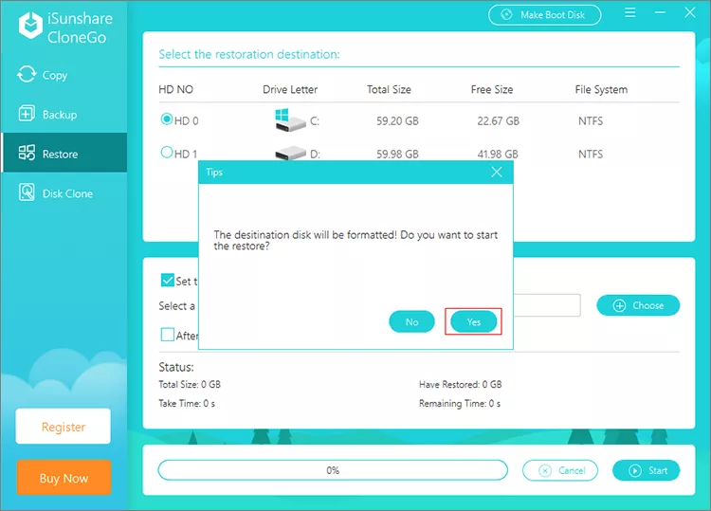Viewport: 711px width, 511px height.
Task: Select the Restore tab in the sidebar
Action: [64, 153]
